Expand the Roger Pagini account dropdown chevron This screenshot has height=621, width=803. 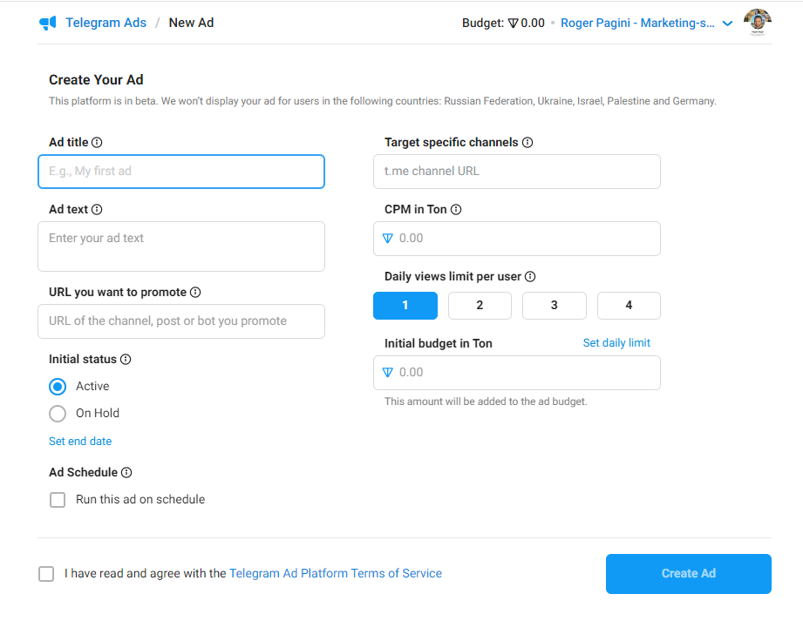click(x=727, y=24)
